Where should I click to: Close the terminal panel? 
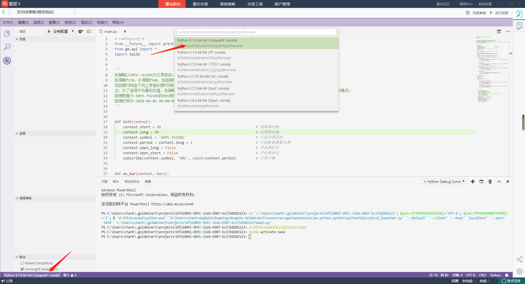508,181
